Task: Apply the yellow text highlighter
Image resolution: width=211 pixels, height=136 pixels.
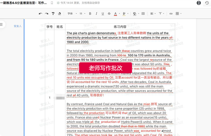Action: point(124,14)
